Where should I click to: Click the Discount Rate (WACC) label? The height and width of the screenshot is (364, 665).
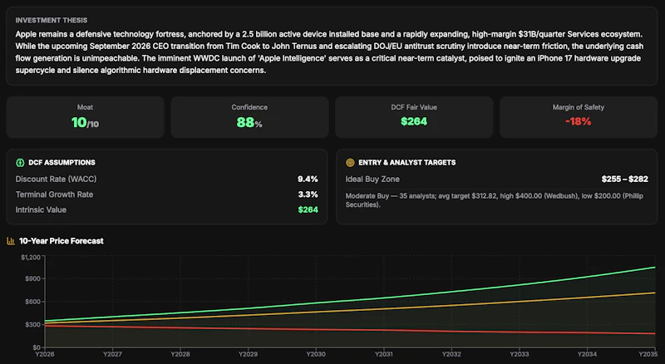tap(56, 179)
